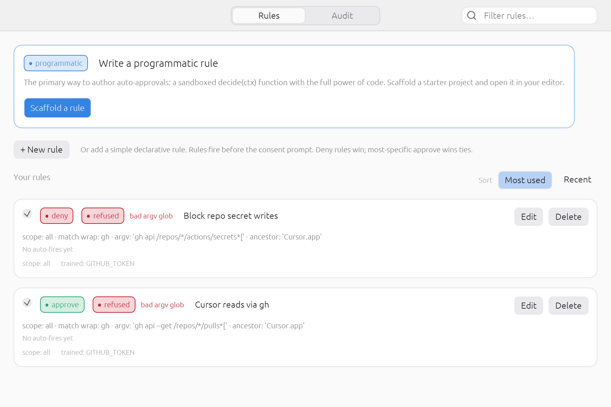Switch to the Rules tab
The image size is (611, 407).
269,16
